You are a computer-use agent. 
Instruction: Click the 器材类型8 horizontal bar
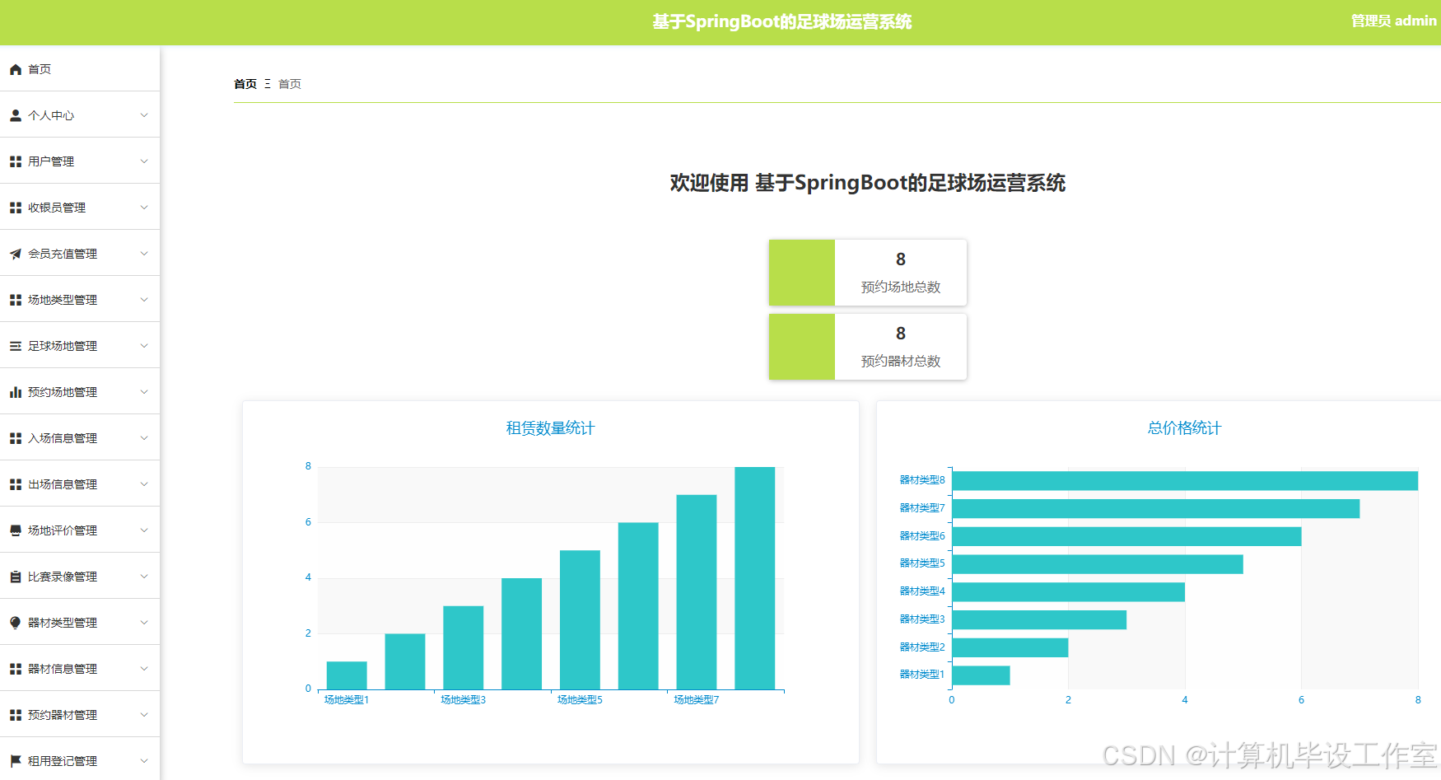click(1185, 481)
